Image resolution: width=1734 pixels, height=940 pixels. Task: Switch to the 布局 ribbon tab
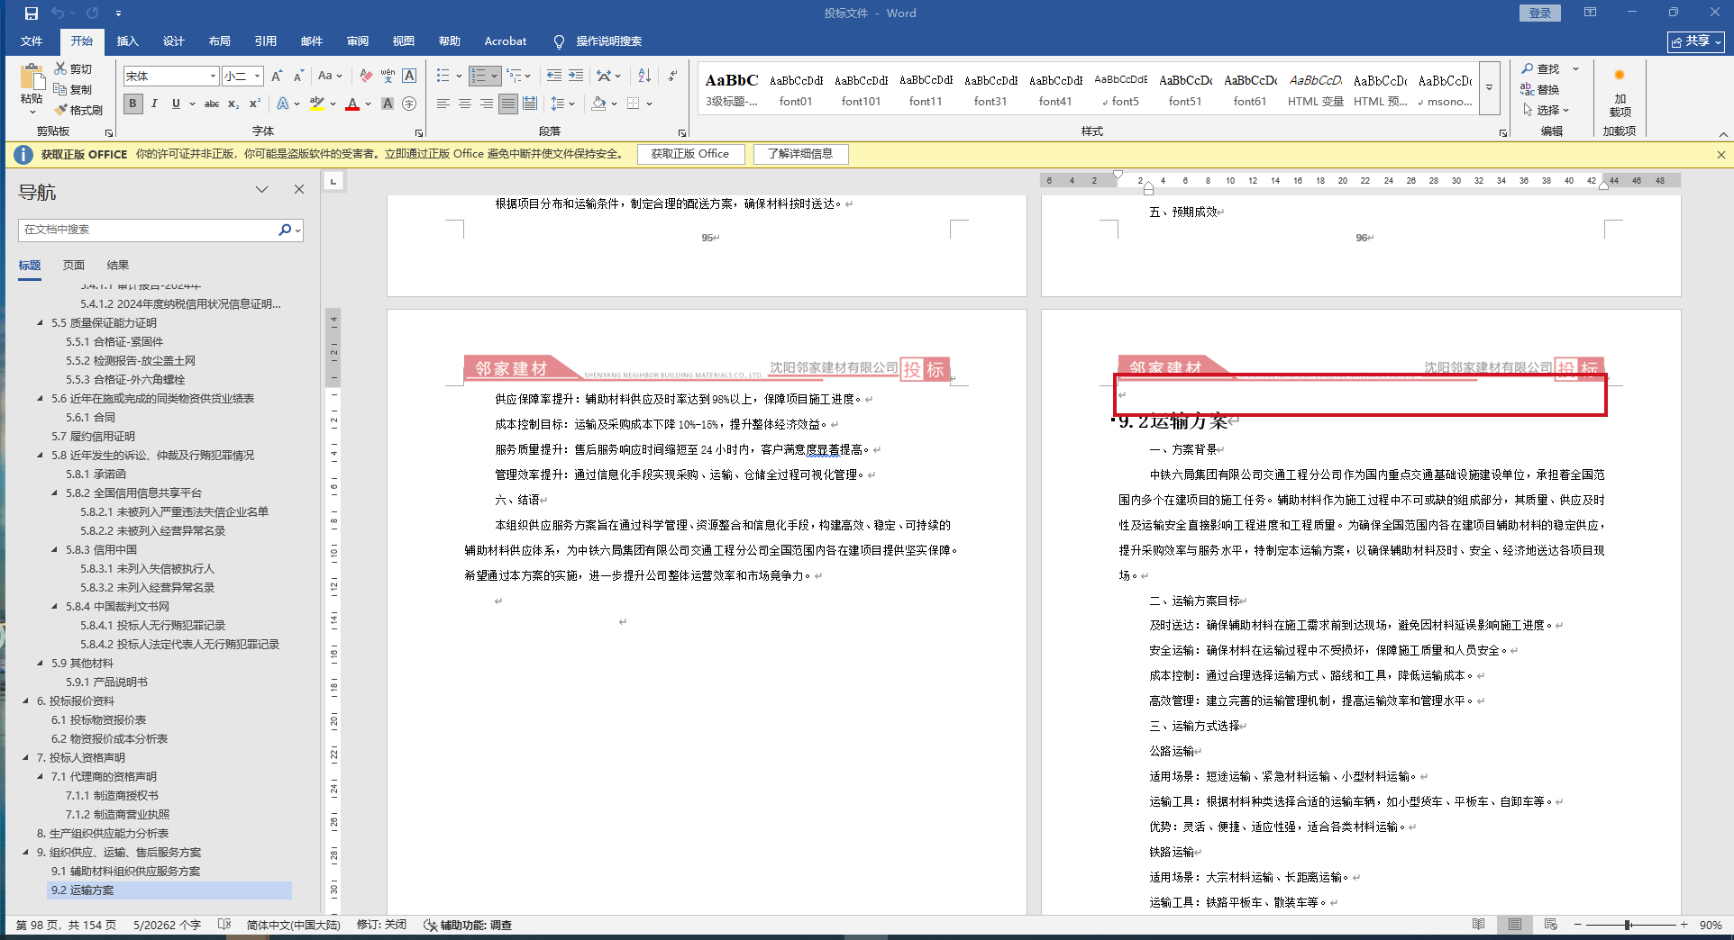[220, 41]
